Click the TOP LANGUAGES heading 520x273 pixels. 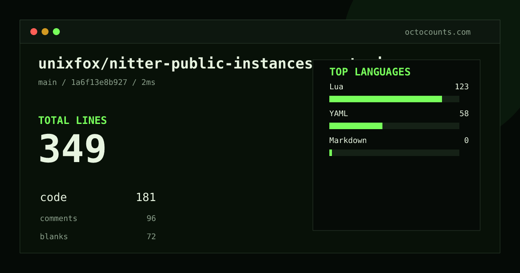(370, 72)
